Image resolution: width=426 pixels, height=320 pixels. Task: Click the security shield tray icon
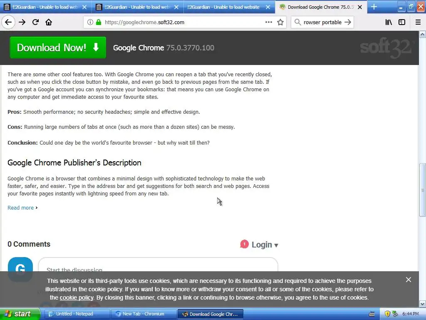click(x=387, y=314)
